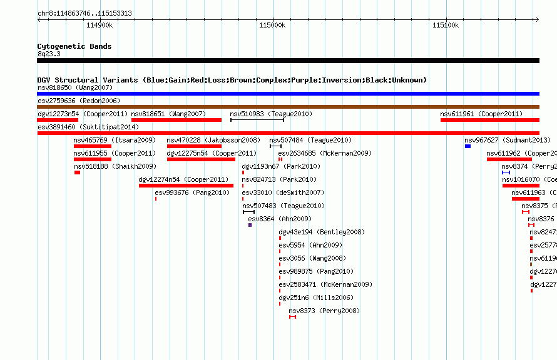Click the nsv611963 variant red bar
Screen dimensions: 557x360
(526, 199)
